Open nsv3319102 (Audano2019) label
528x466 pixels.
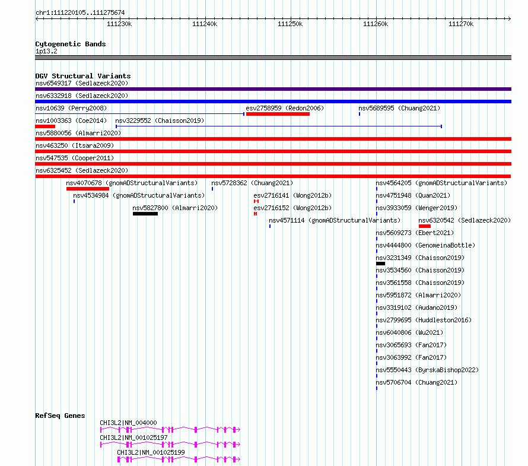coord(416,308)
